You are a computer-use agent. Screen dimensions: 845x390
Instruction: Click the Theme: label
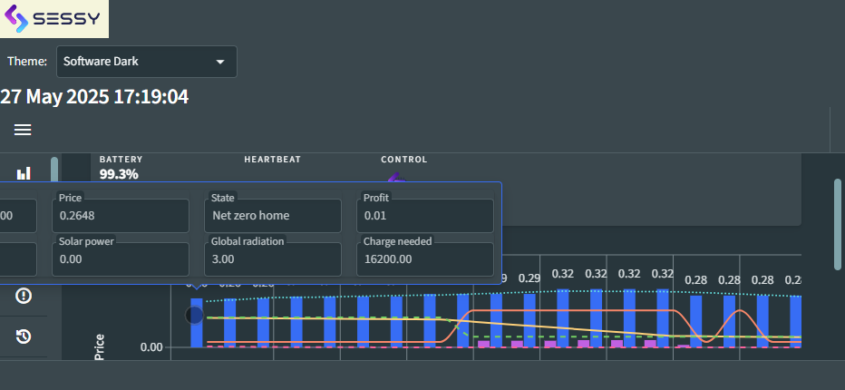27,62
